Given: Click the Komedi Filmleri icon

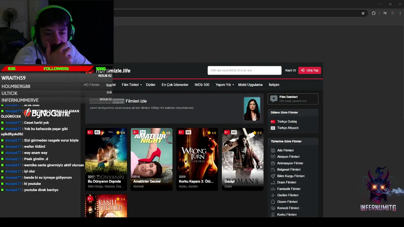Looking at the screenshot, I should tap(273, 208).
